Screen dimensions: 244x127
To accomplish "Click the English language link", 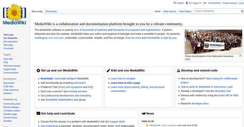I will click(180, 3).
